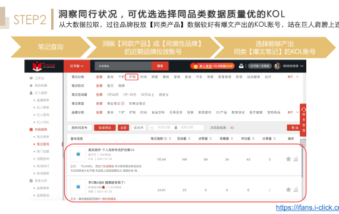The height and width of the screenshot is (214, 339).
Task: Select 护肤 under 笔记分类
Action: (131, 77)
